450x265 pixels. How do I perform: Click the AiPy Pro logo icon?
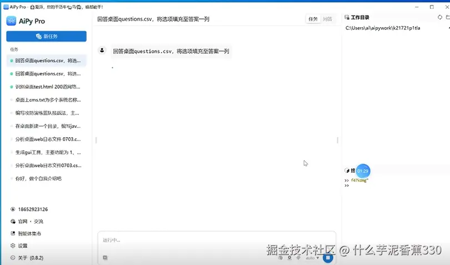point(11,21)
